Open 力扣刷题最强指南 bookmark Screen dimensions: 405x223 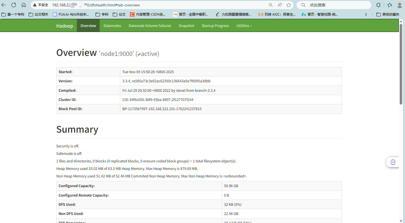click(233, 14)
